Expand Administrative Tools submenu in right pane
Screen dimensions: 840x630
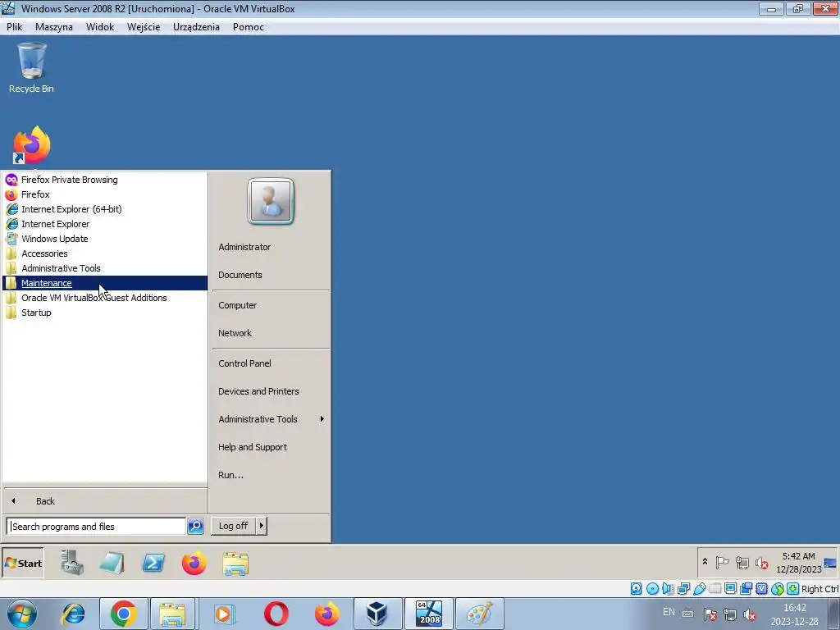pyautogui.click(x=271, y=419)
